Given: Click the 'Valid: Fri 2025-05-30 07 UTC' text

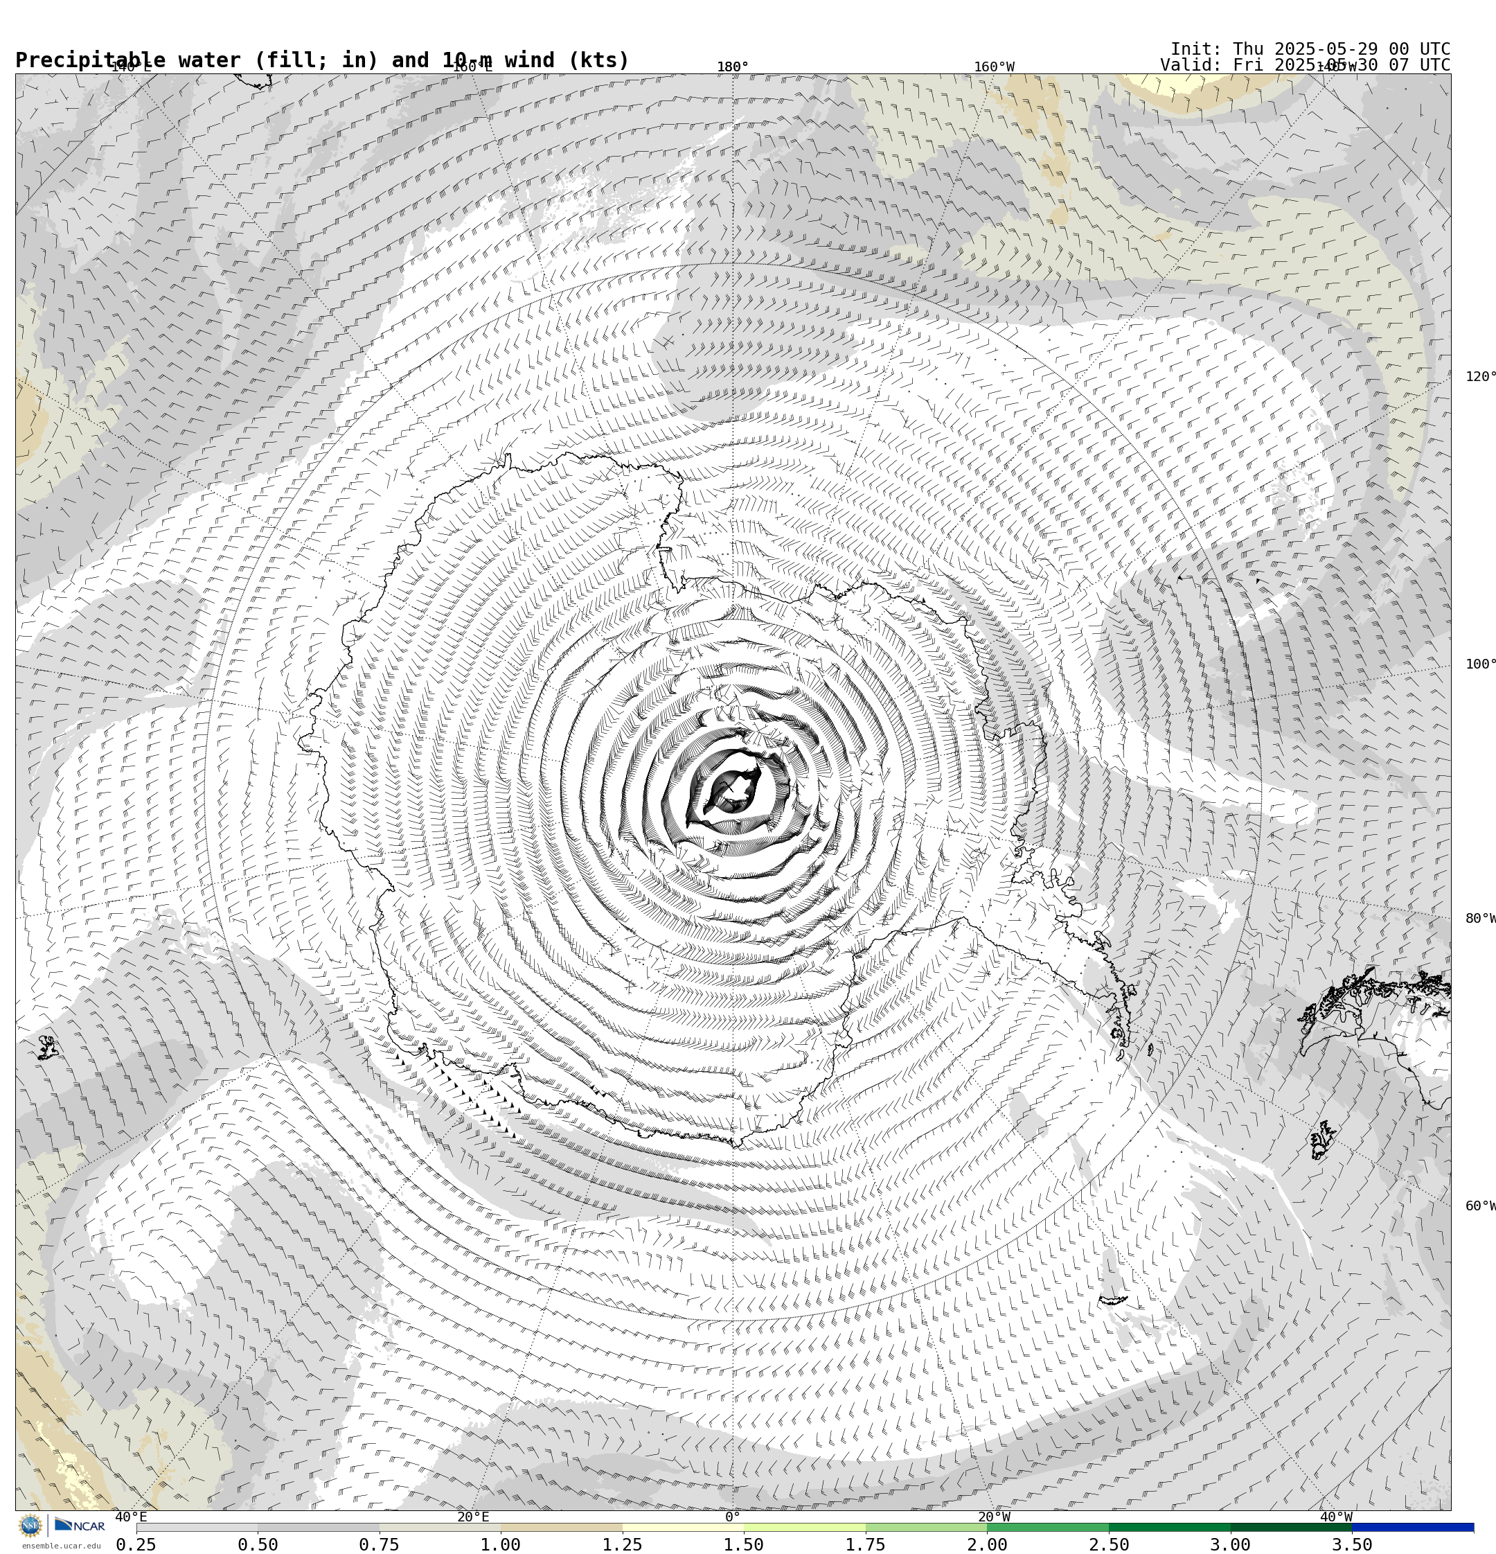Looking at the screenshot, I should coord(1305,65).
